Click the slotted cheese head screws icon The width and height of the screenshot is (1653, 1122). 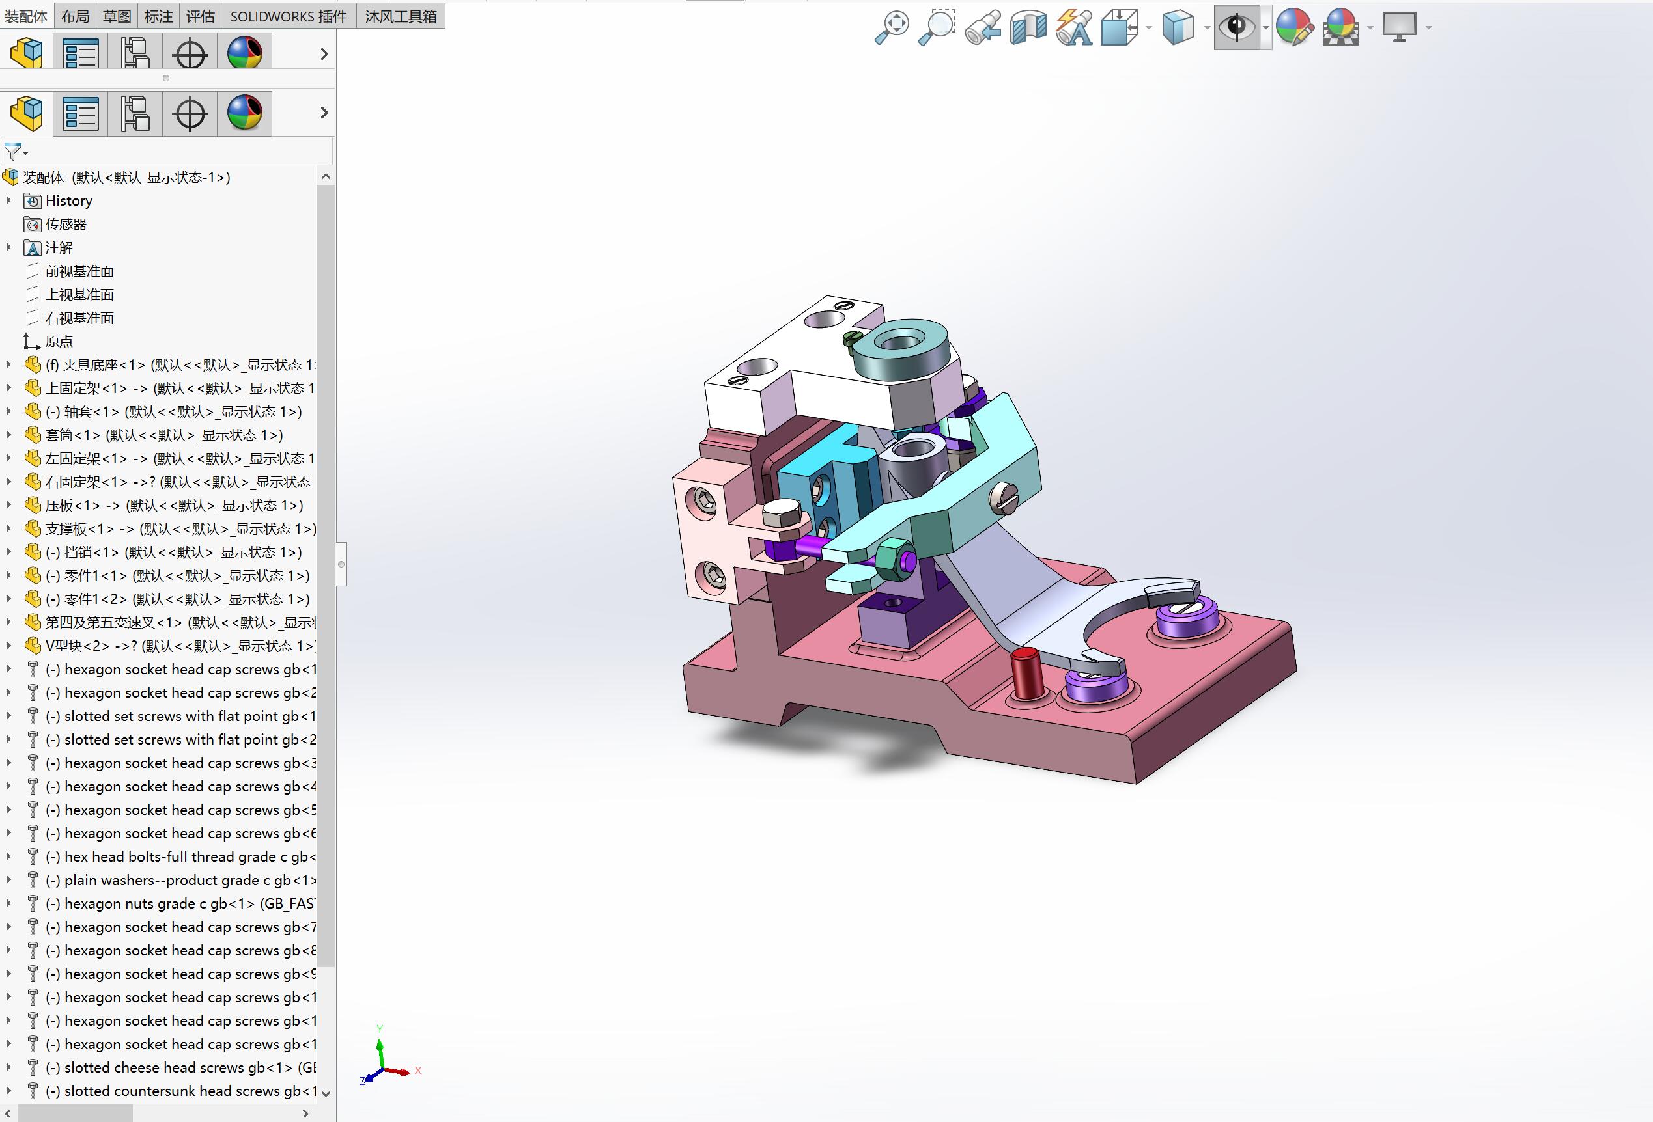32,1068
